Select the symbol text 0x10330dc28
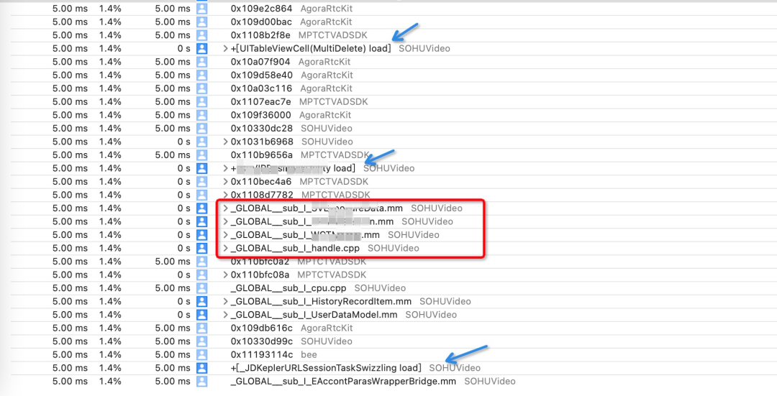The width and height of the screenshot is (777, 396). (x=262, y=128)
